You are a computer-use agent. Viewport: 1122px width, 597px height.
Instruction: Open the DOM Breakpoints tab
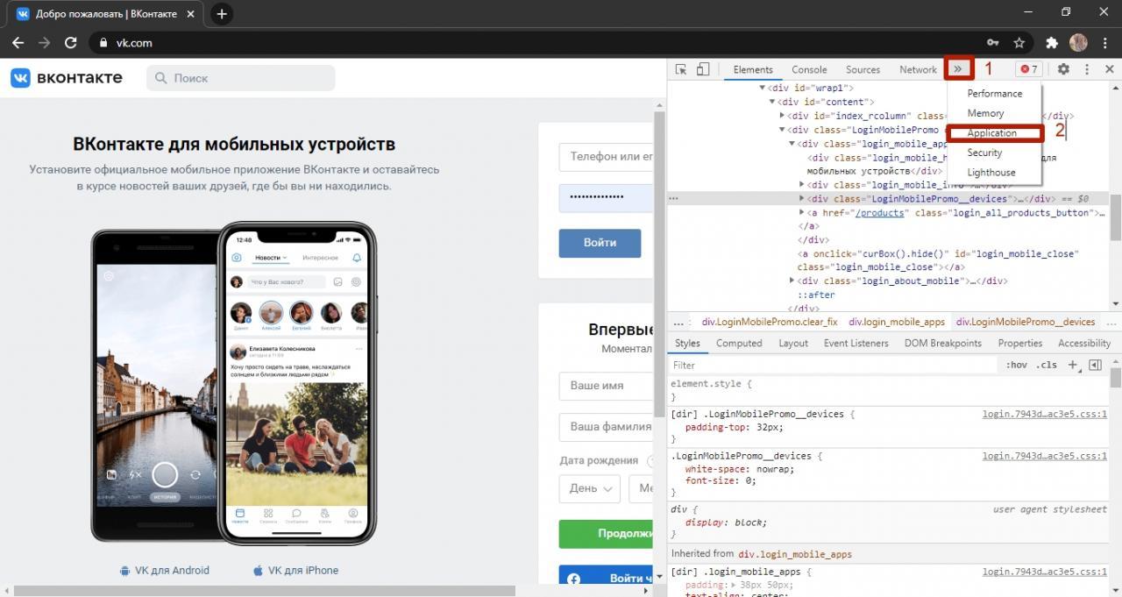(942, 343)
